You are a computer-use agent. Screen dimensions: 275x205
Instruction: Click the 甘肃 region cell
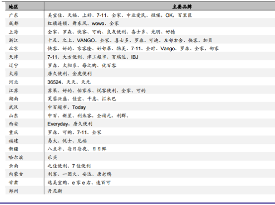(13, 183)
